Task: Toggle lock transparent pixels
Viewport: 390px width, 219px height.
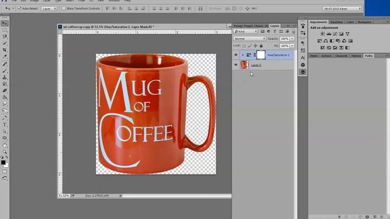Action: click(x=244, y=46)
